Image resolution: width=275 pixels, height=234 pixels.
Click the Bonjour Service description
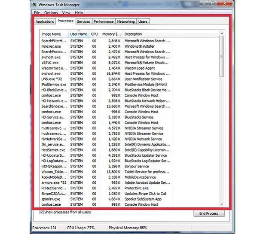pos(137,166)
